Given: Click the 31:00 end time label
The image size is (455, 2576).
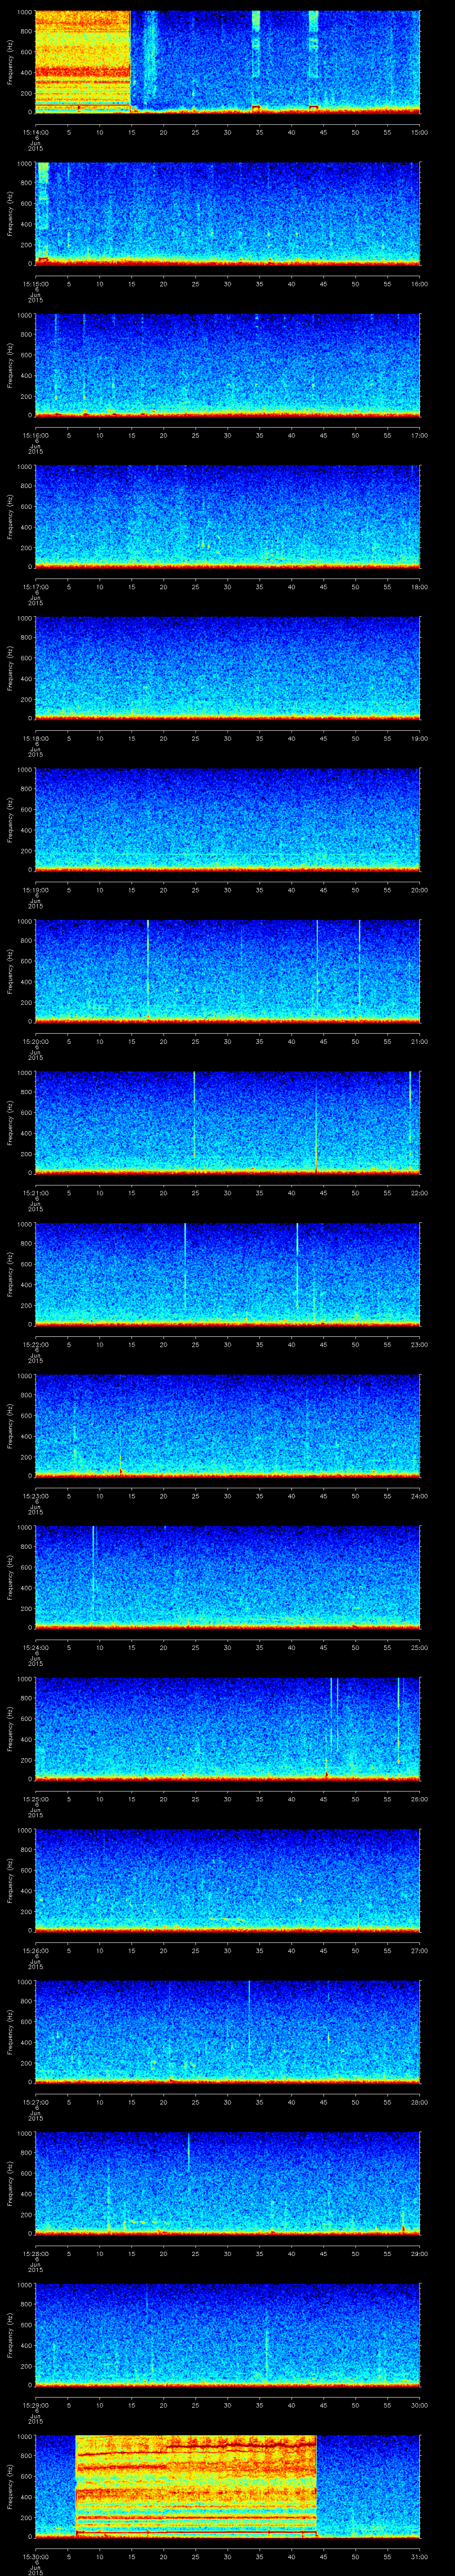Looking at the screenshot, I should click(x=419, y=2556).
